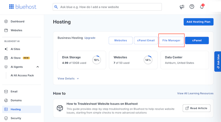Click the red notification count badge
Viewport: 221px width, 122px height.
point(203,5)
